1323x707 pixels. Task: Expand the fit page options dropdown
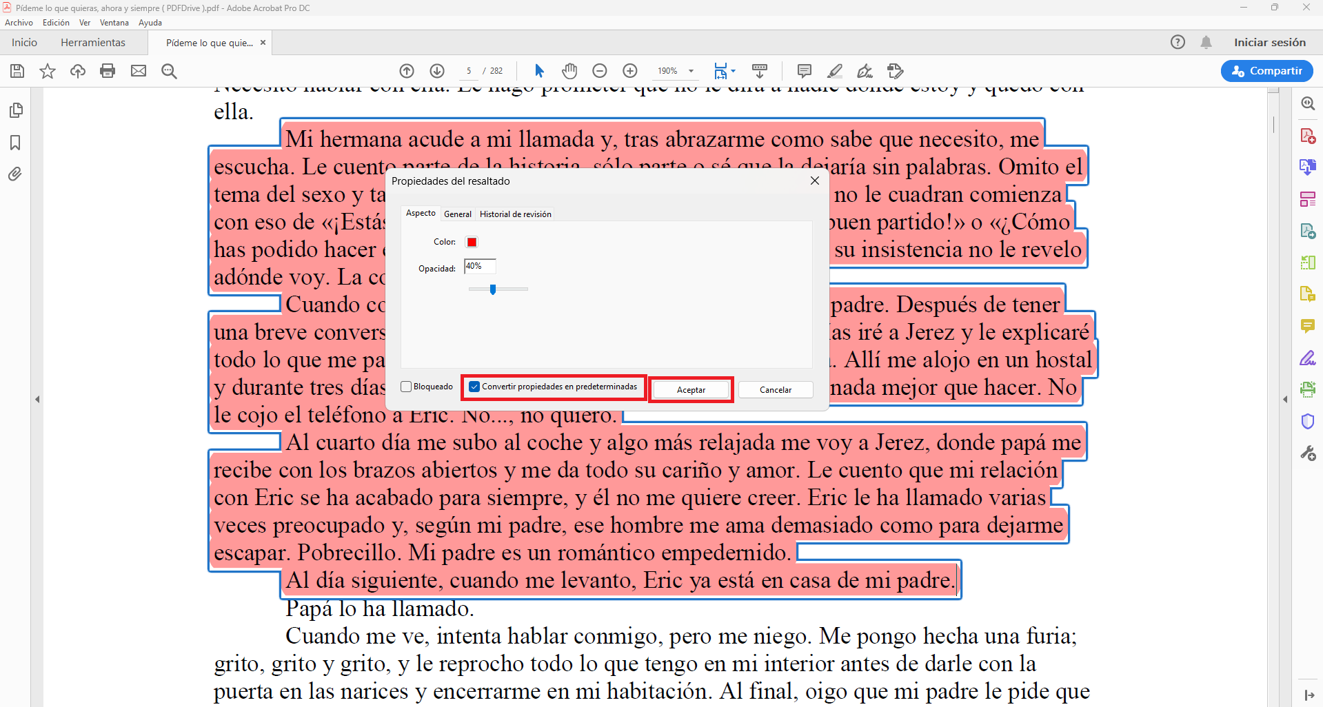(x=732, y=71)
